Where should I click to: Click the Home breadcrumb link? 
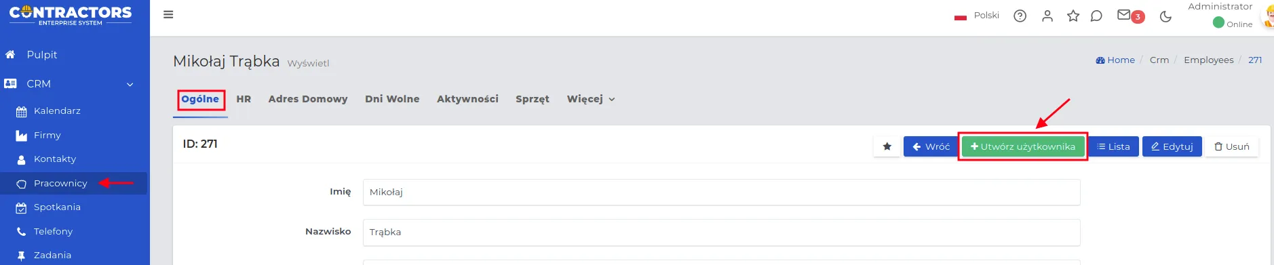(1115, 60)
